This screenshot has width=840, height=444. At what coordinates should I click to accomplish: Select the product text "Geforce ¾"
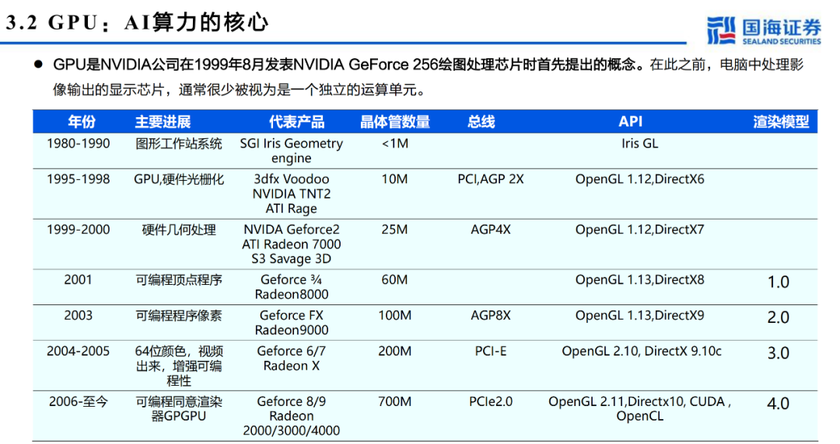click(291, 279)
